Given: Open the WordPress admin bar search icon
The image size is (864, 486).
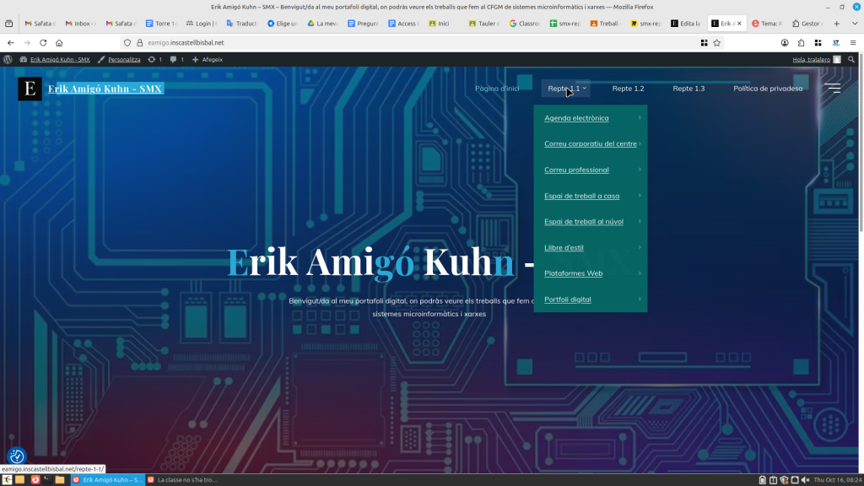Looking at the screenshot, I should pos(851,60).
